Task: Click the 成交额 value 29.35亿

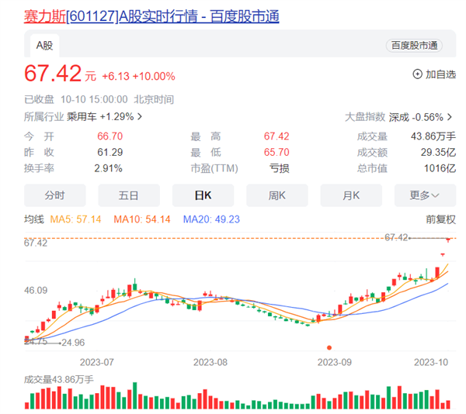Action: (x=438, y=152)
